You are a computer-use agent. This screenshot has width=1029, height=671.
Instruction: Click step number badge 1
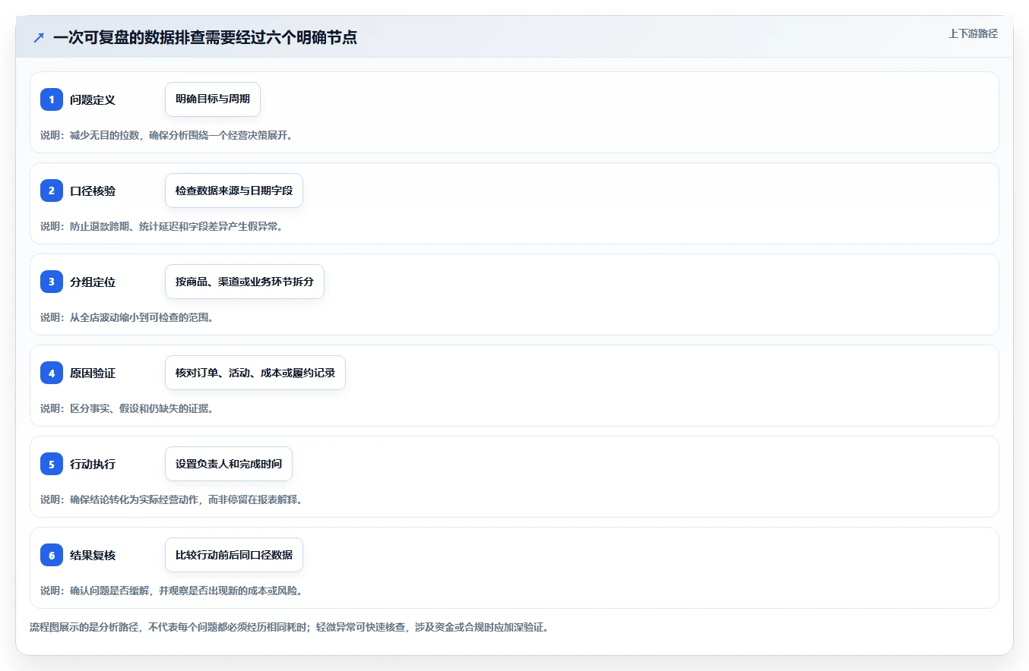(52, 99)
